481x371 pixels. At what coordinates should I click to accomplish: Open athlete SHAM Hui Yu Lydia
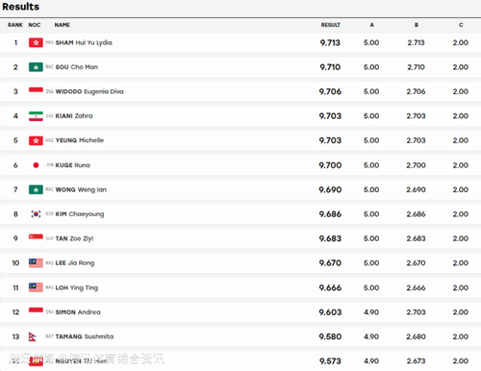click(x=84, y=42)
